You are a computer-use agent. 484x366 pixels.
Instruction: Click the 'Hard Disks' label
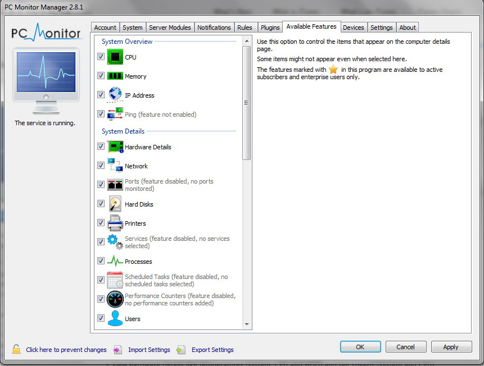tap(139, 204)
